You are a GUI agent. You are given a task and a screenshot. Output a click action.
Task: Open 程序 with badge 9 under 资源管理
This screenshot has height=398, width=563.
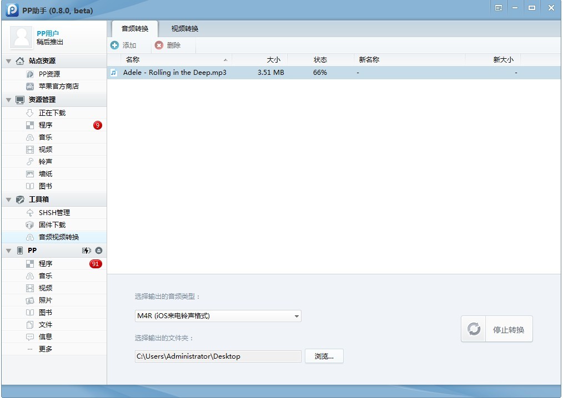(54, 125)
